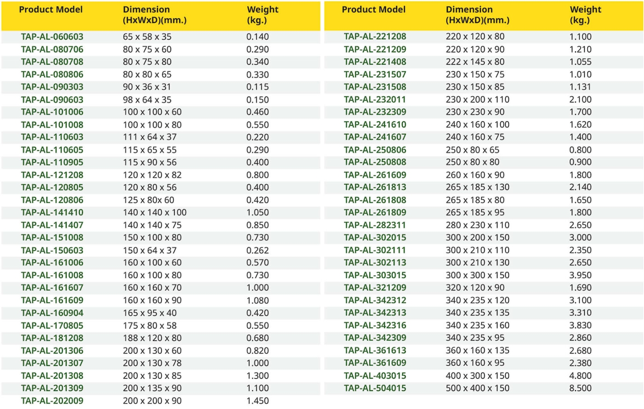Screen dimensions: 644x409
Task: Select the TAP-AL-504015 model
Action: 375,388
